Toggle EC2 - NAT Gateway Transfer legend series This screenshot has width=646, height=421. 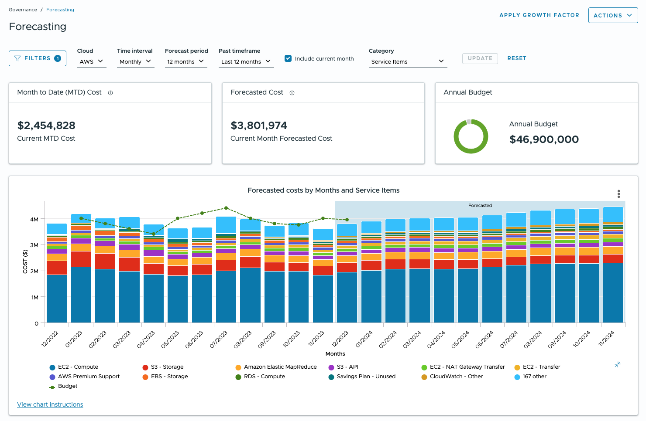[463, 367]
